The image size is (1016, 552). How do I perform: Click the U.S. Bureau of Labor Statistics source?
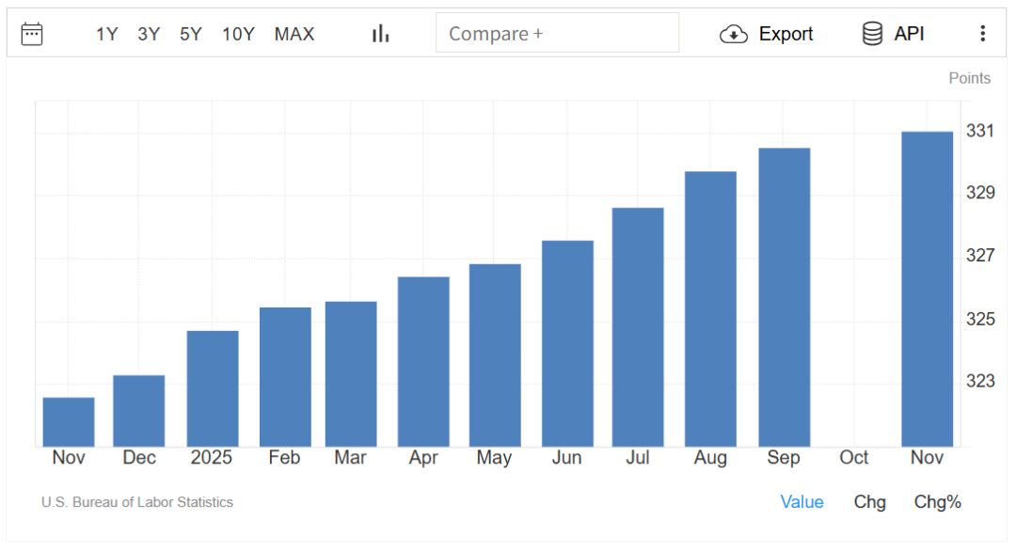tap(137, 502)
